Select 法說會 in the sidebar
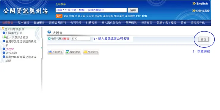 (x=10, y=49)
